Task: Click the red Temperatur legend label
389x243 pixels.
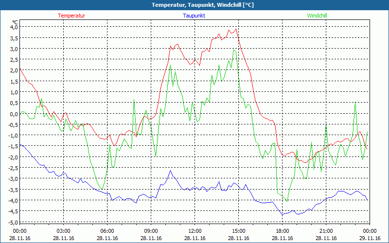Action: click(71, 16)
